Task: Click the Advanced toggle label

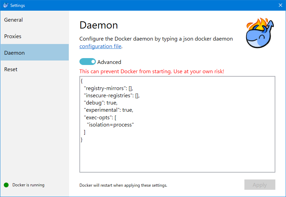Action: [x=109, y=62]
